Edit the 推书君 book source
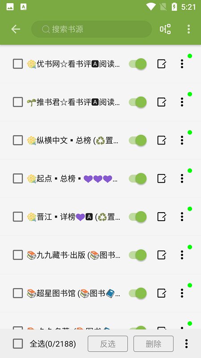Image resolution: width=201 pixels, height=358 pixels. (162, 102)
